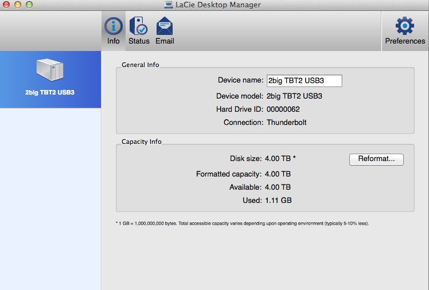Select the 2big TBT2 USB3 drive icon in sidebar
429x290 pixels.
[x=50, y=70]
